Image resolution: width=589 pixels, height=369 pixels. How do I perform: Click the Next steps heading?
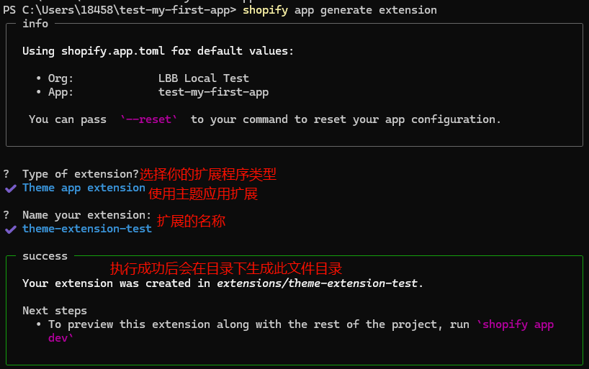coord(55,311)
